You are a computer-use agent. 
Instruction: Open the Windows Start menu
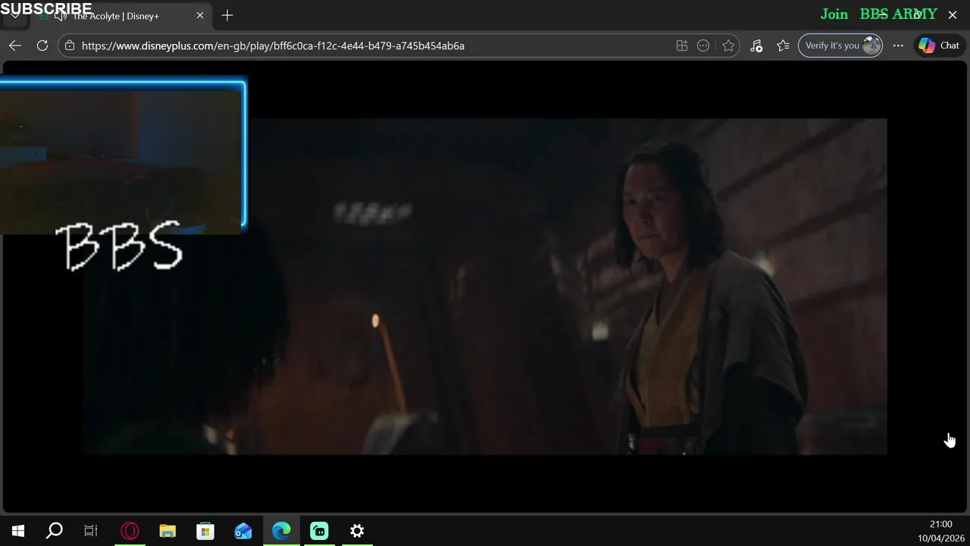(18, 531)
